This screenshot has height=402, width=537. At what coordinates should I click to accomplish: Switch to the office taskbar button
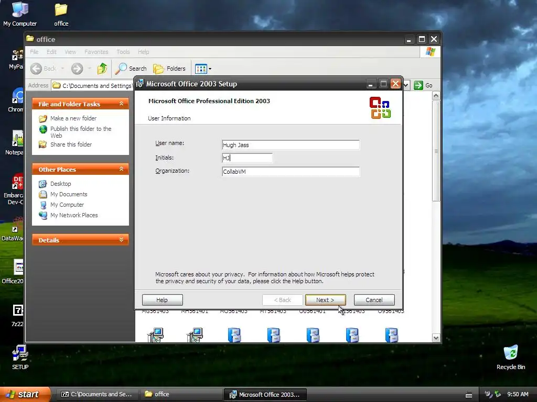click(181, 394)
